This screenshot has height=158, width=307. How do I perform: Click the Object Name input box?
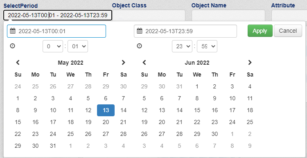click(228, 15)
